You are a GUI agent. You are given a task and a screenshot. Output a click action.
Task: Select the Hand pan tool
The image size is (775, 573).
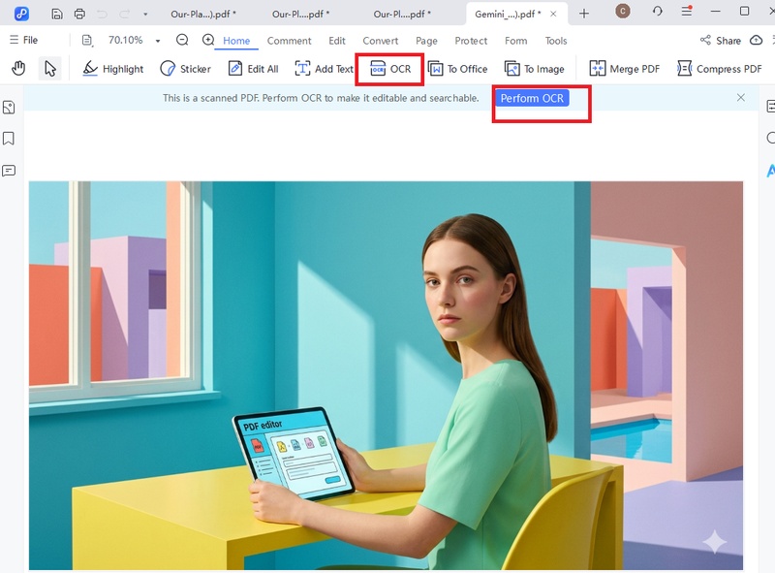click(17, 68)
